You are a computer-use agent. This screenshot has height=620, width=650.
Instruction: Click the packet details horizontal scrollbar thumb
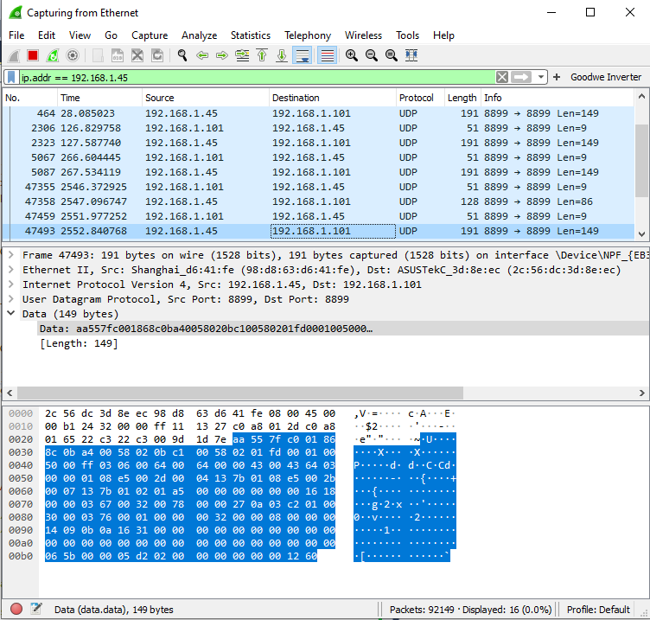(240, 393)
